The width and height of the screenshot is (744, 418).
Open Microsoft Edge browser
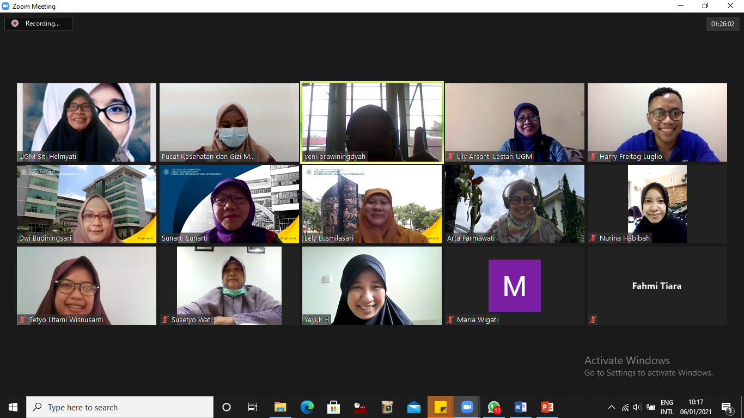point(306,407)
